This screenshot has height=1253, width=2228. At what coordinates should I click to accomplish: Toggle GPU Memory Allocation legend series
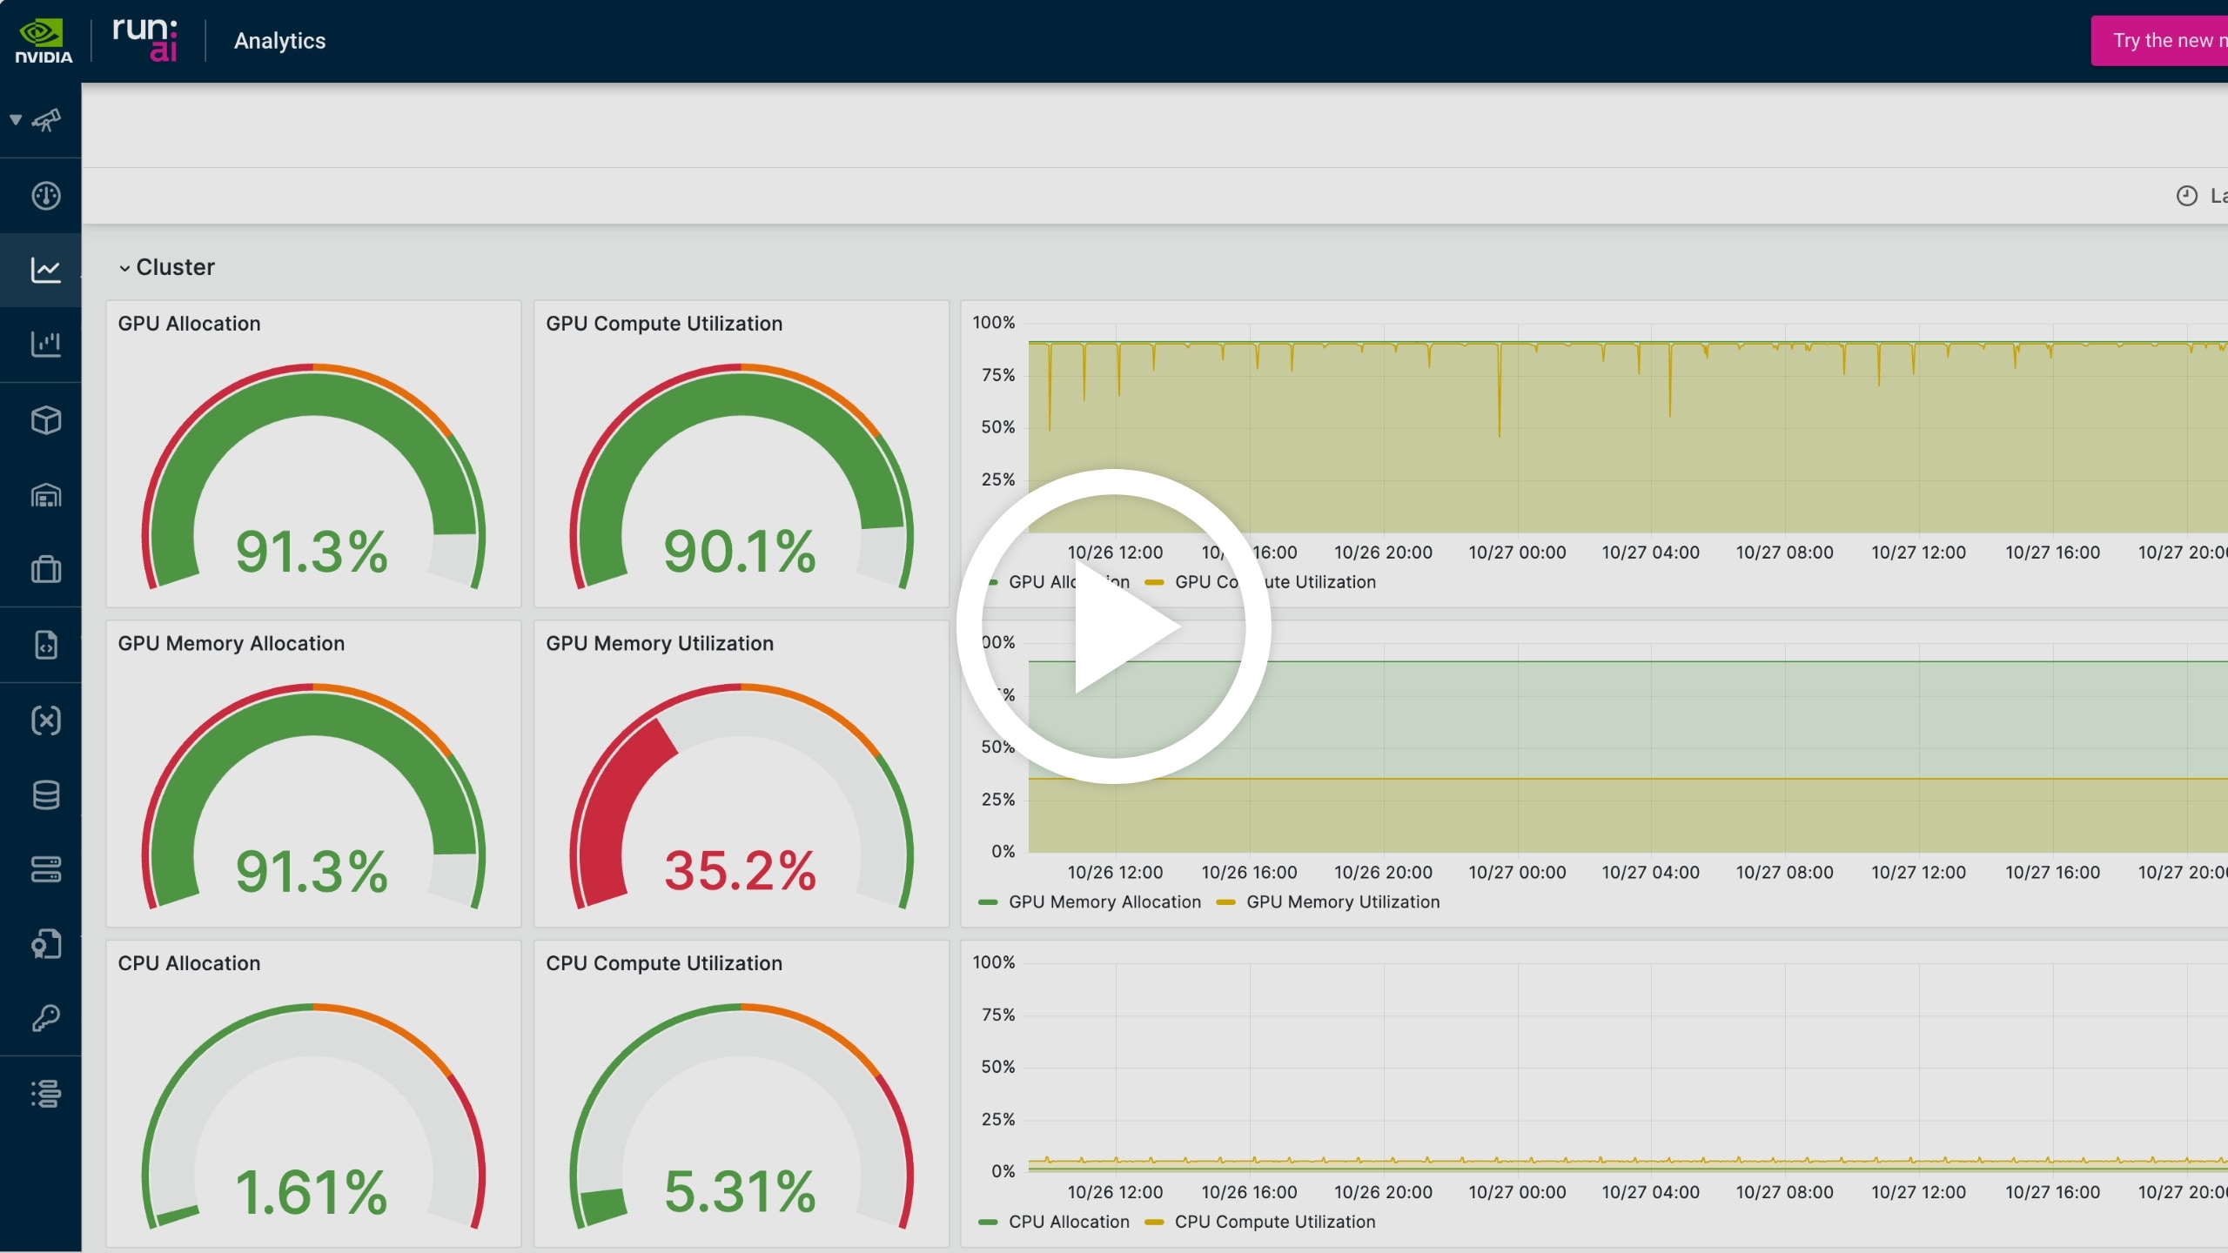pyautogui.click(x=1104, y=902)
